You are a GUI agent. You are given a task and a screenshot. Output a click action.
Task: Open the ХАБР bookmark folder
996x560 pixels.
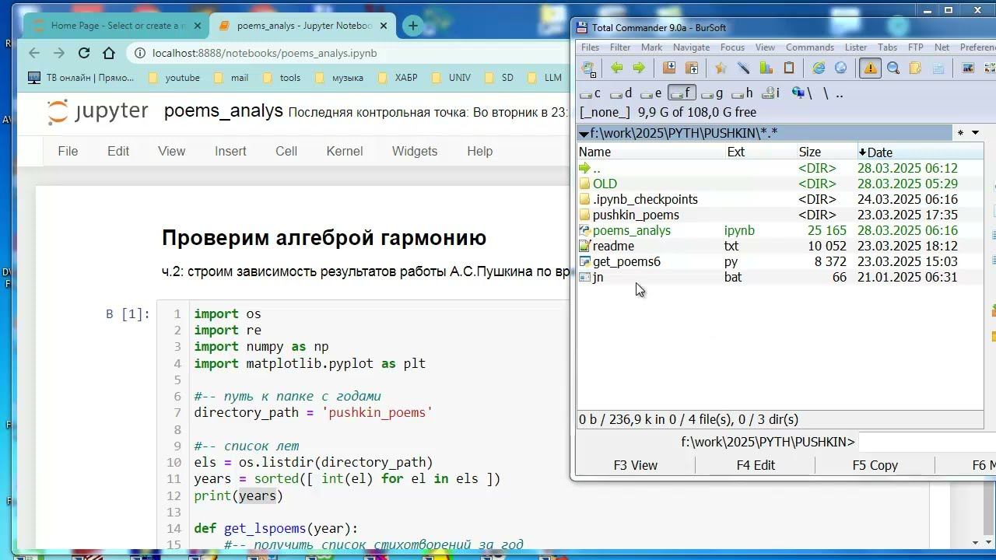point(398,78)
